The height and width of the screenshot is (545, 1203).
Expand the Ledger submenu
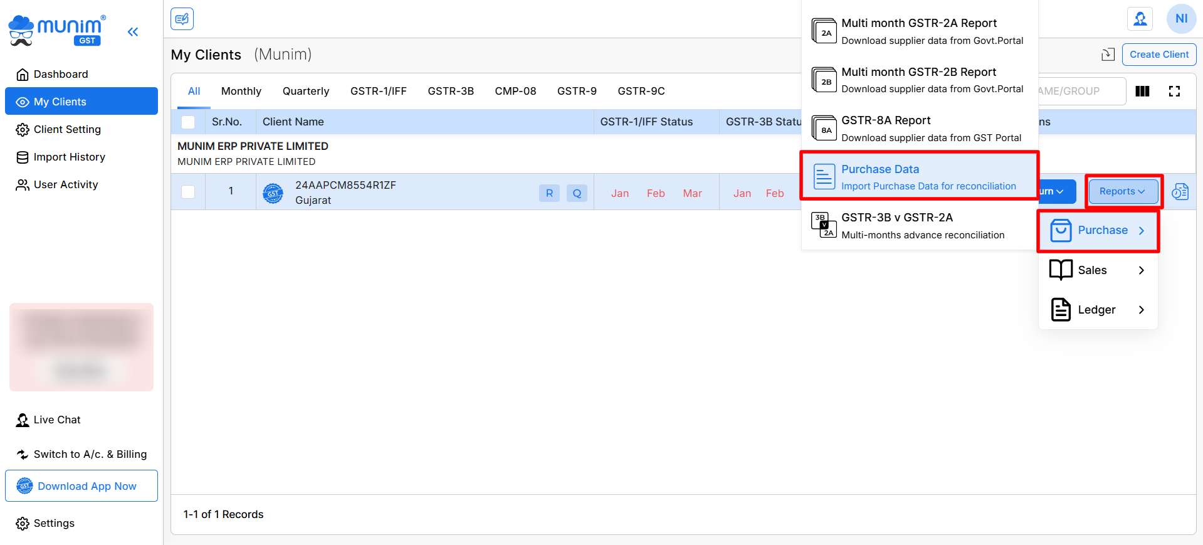pos(1097,310)
